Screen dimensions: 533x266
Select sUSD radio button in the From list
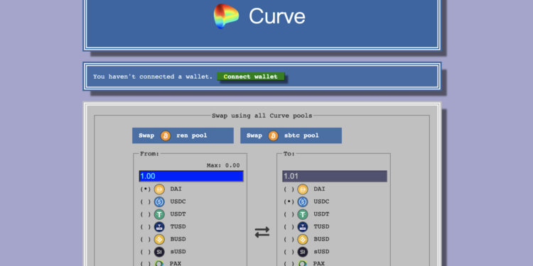tap(145, 252)
